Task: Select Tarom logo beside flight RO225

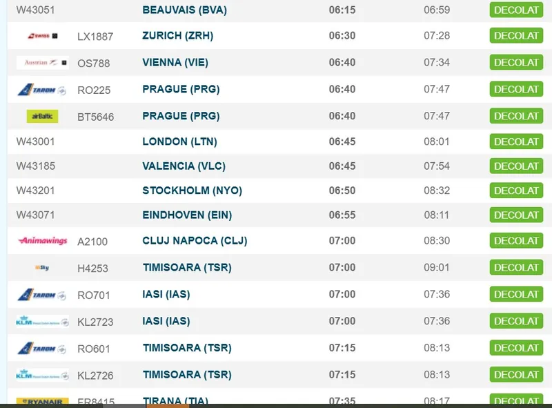Action: point(42,90)
